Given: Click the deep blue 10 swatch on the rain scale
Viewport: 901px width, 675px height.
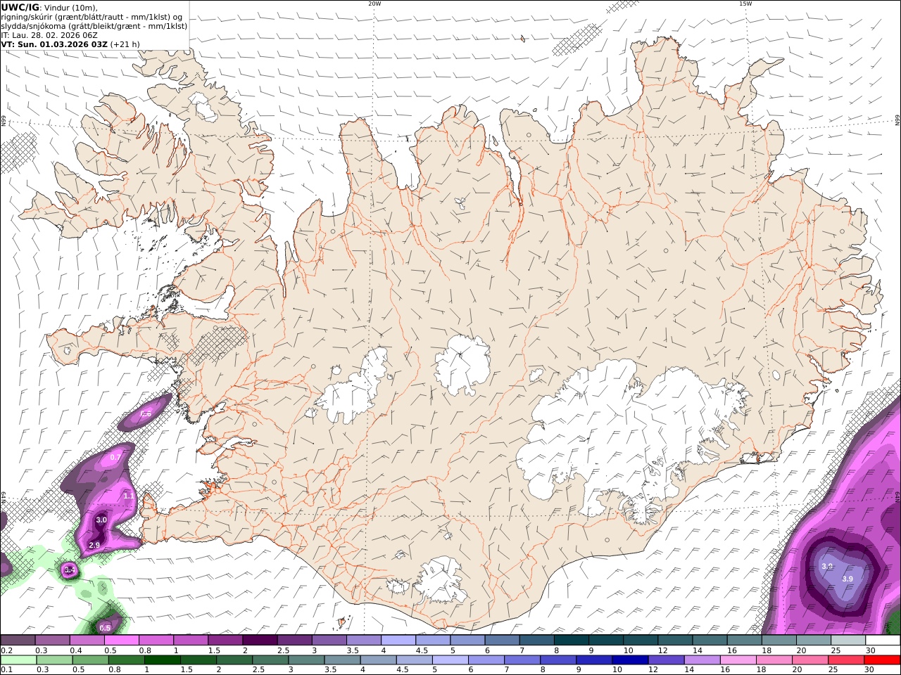Looking at the screenshot, I should click(629, 660).
